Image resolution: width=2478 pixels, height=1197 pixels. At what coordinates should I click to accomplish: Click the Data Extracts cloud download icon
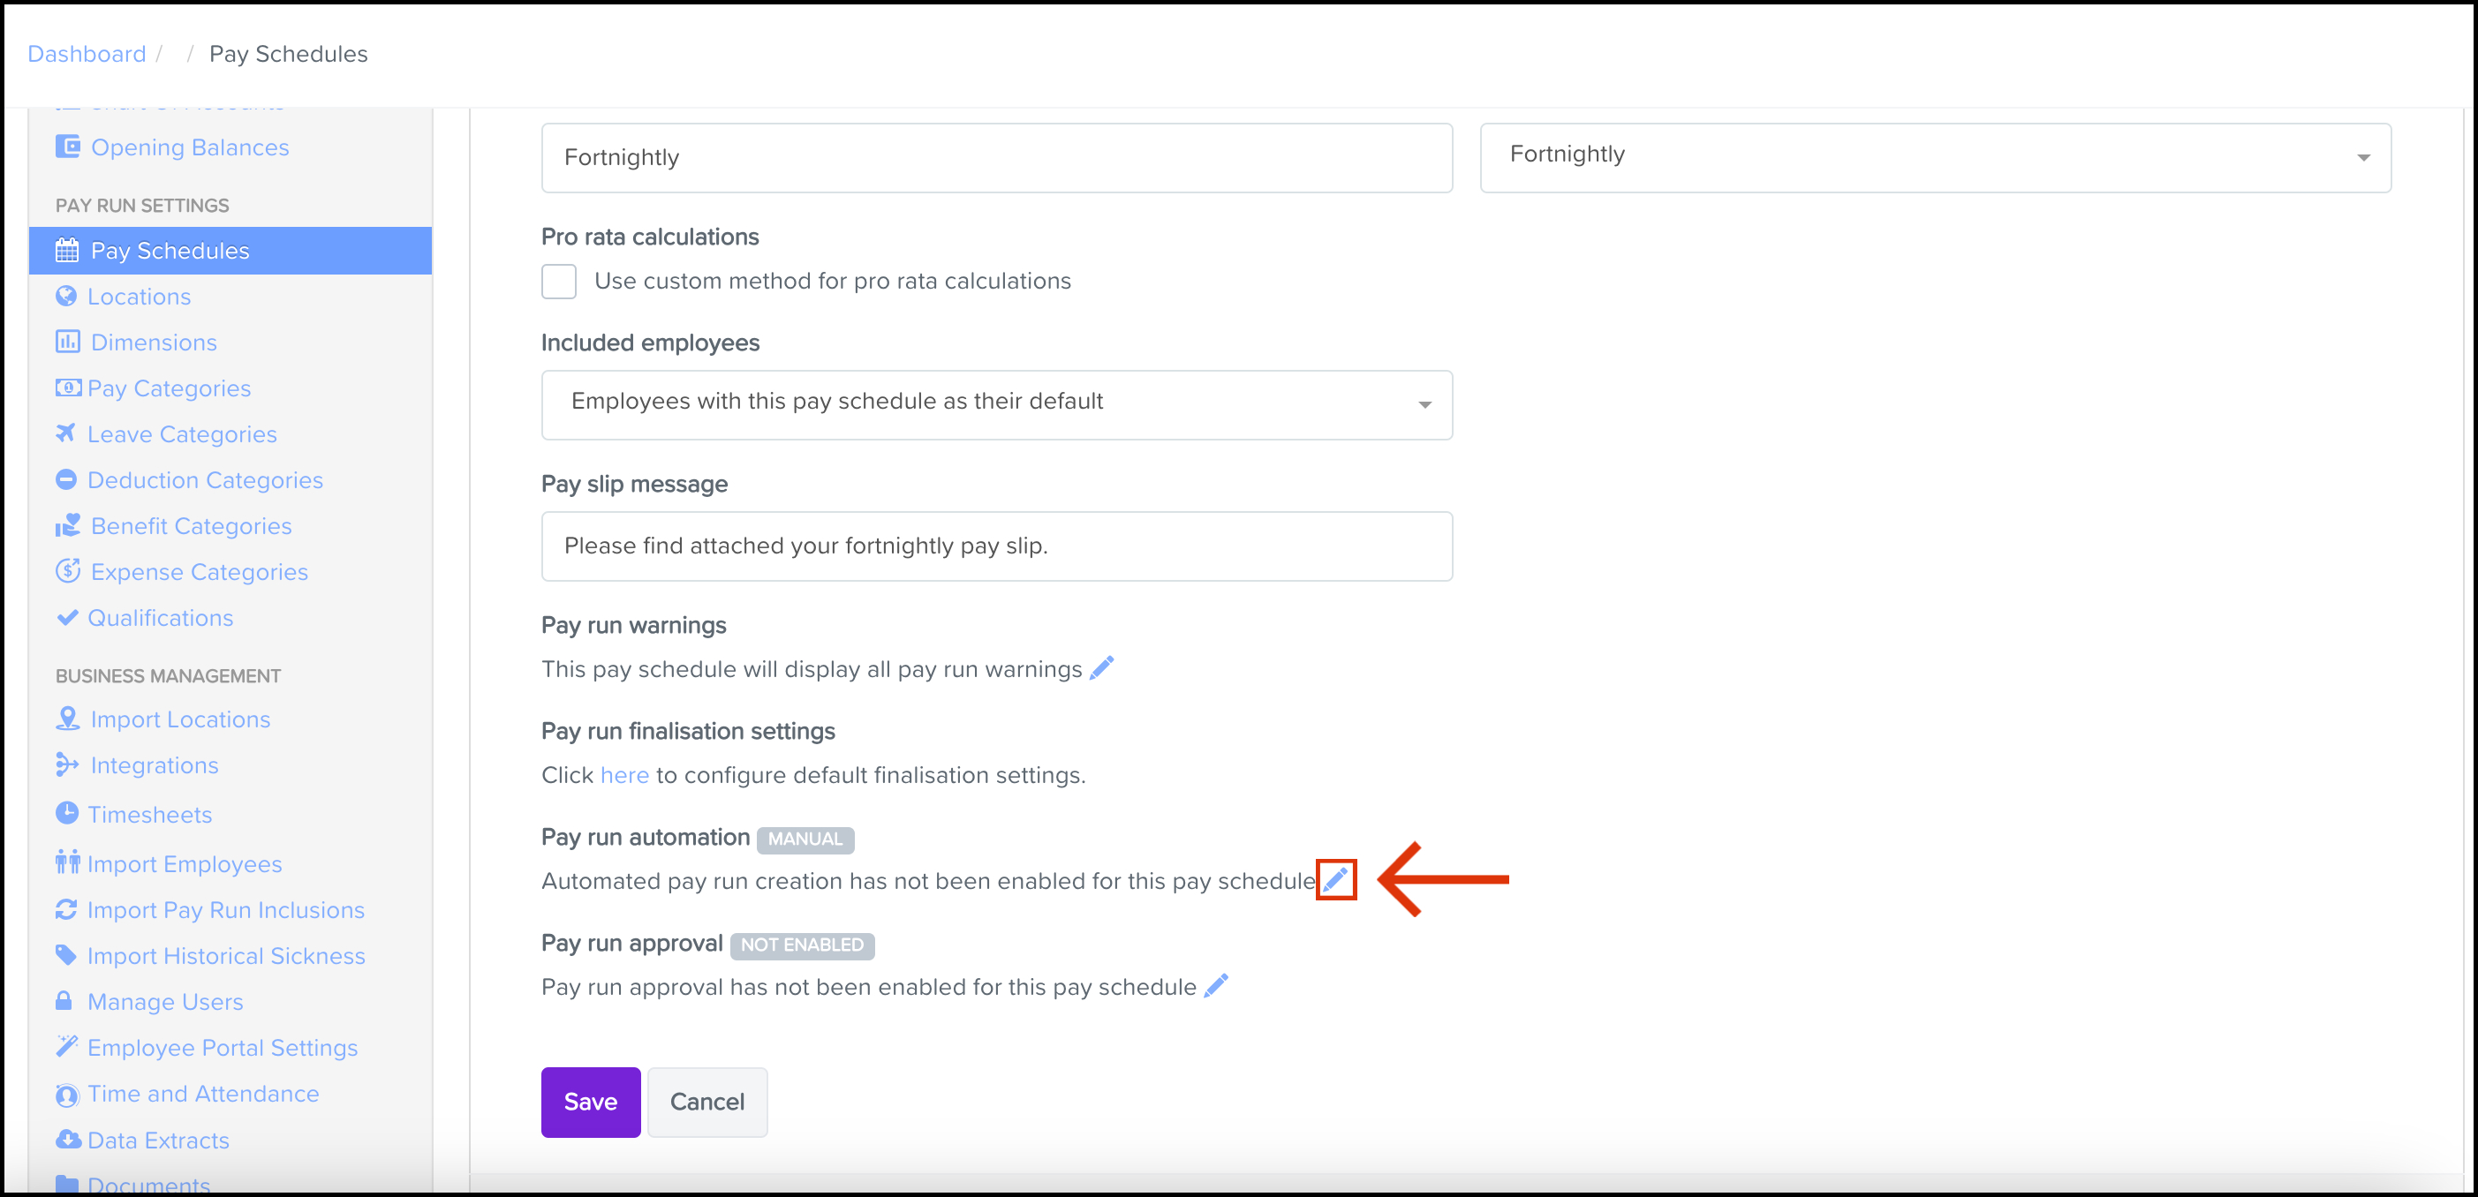pyautogui.click(x=67, y=1140)
